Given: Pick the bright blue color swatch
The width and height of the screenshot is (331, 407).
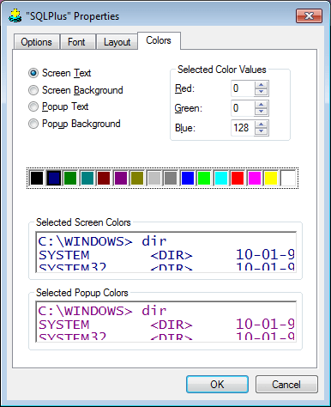Looking at the screenshot, I should pyautogui.click(x=188, y=178).
